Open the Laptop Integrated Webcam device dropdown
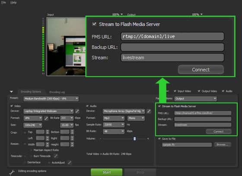242x176 pixels. point(48,111)
